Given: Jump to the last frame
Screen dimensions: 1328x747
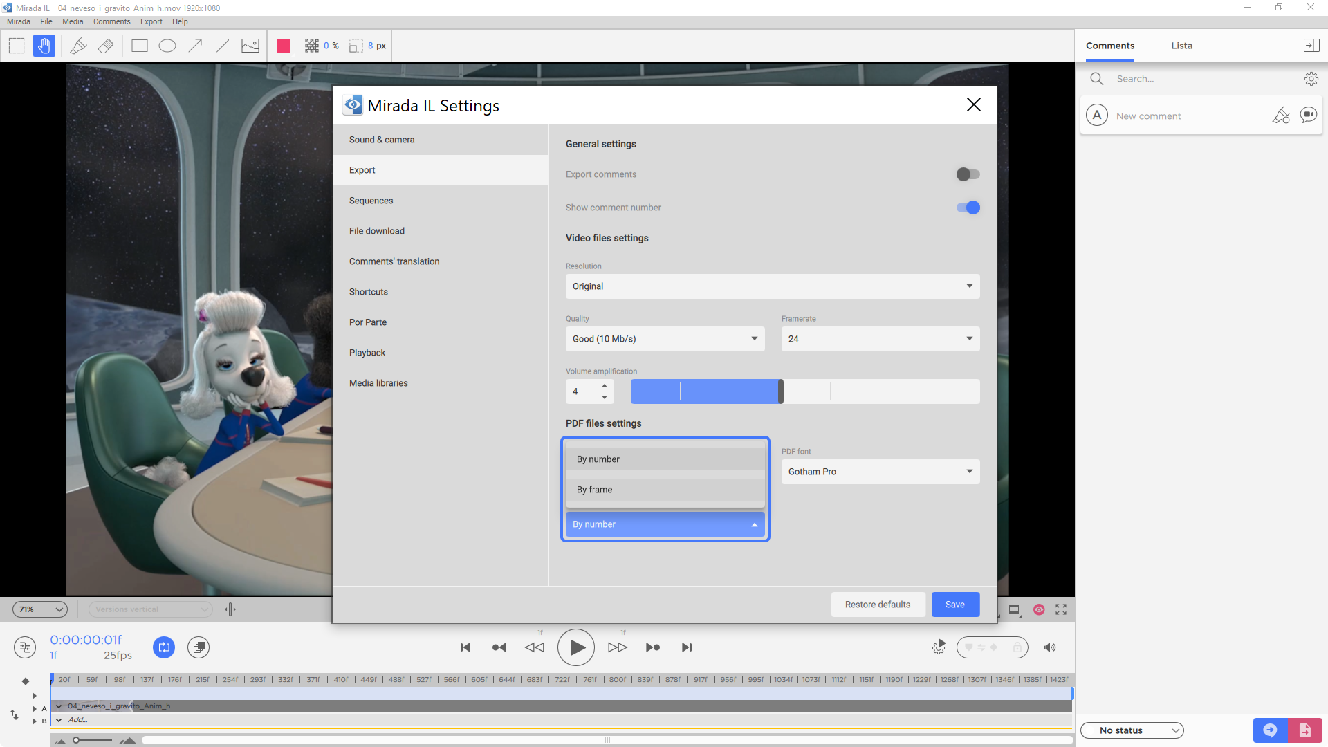Looking at the screenshot, I should point(687,647).
